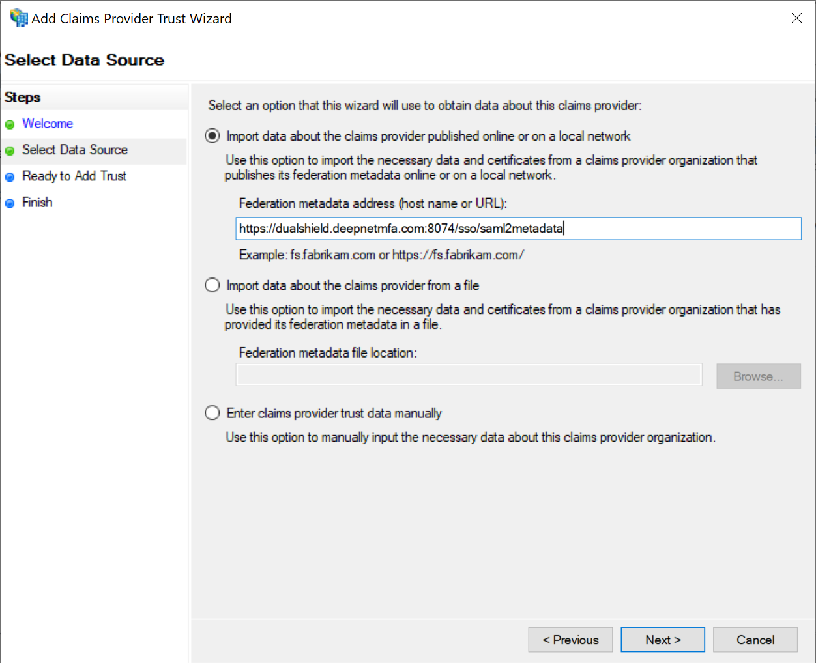The height and width of the screenshot is (663, 816).
Task: Choose the import claims provider from a file option
Action: click(x=212, y=285)
